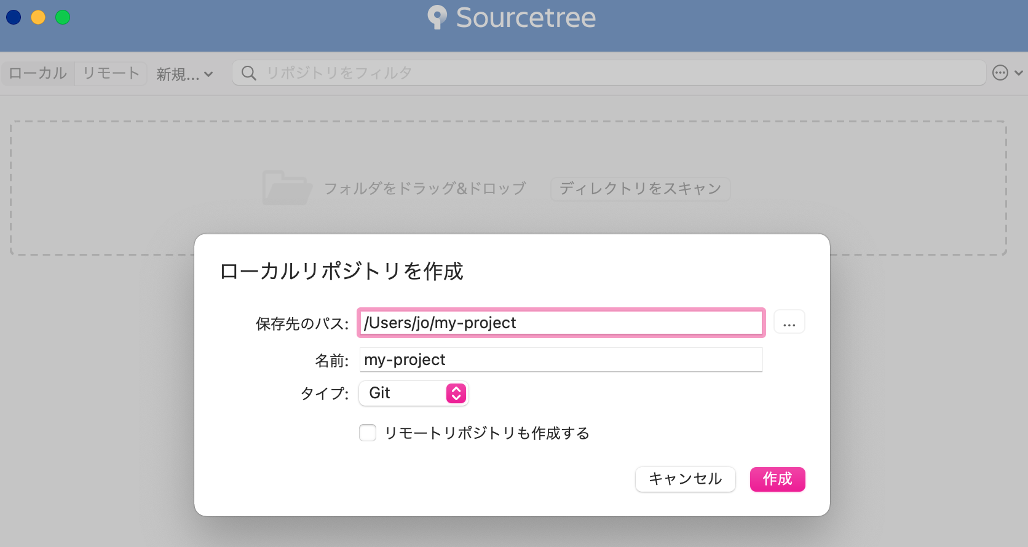The image size is (1028, 547).
Task: Click the folder icon in the drop zone
Action: pos(287,187)
